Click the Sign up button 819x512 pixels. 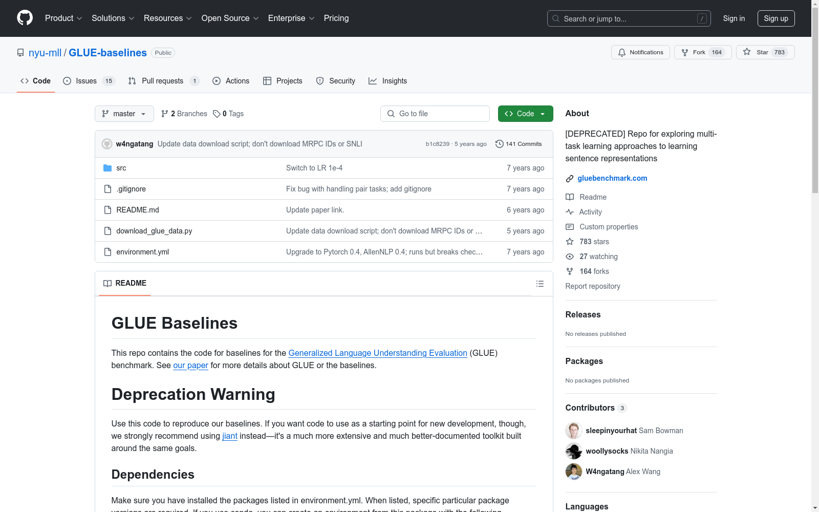click(776, 18)
